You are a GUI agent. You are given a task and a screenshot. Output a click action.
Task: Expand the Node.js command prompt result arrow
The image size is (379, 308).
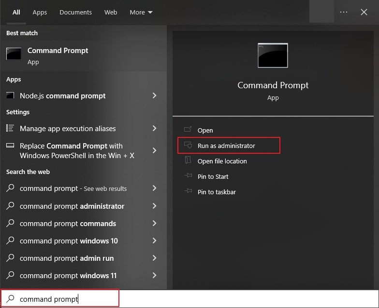[x=154, y=95]
